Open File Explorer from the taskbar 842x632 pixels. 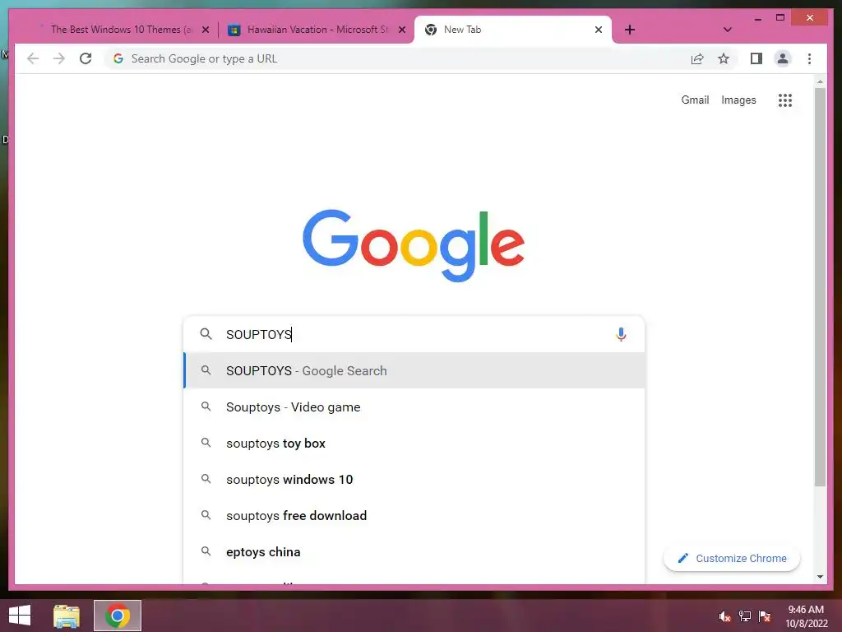tap(67, 616)
